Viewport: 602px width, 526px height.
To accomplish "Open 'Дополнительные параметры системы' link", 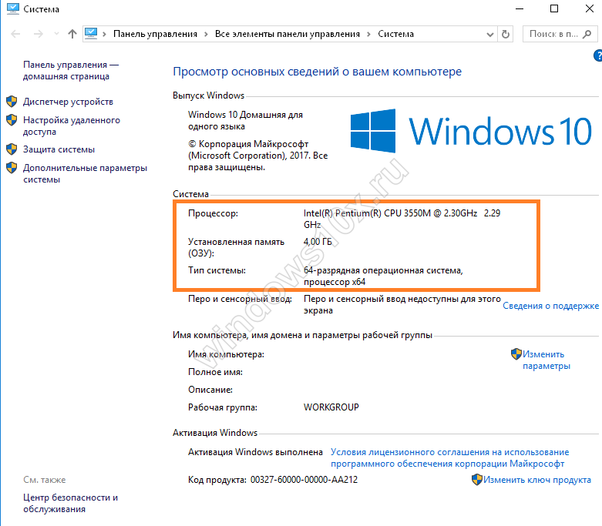I will (85, 173).
